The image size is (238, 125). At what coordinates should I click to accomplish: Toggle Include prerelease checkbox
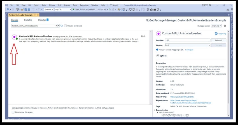66,26
